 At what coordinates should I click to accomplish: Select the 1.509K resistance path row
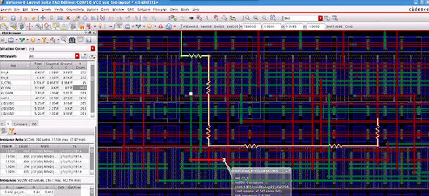click(44, 166)
